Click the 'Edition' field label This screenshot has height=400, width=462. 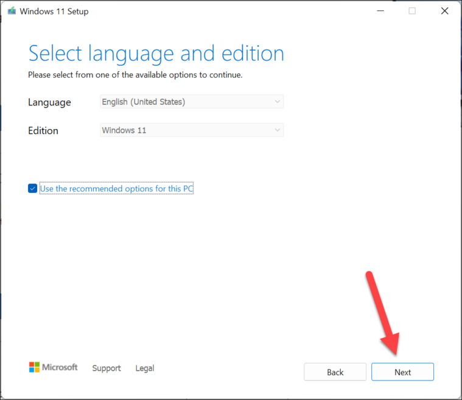click(x=43, y=130)
